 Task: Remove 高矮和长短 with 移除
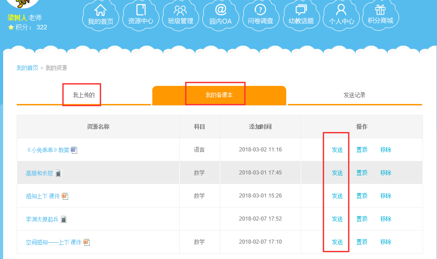pos(386,173)
